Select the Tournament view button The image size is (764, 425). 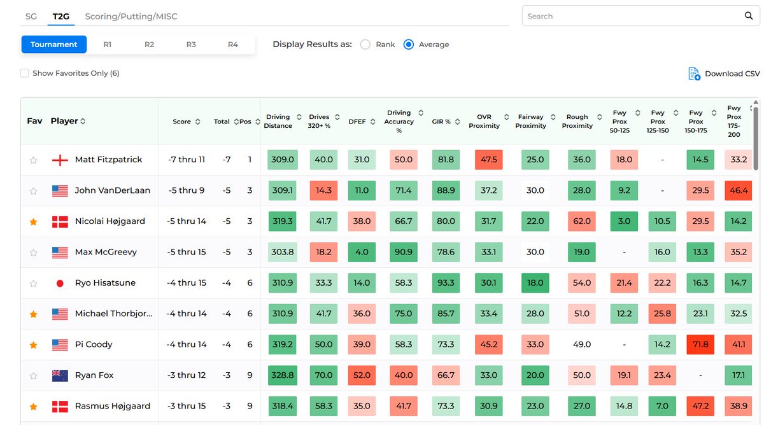[54, 45]
